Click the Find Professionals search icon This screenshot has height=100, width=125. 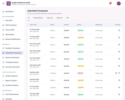(3, 94)
